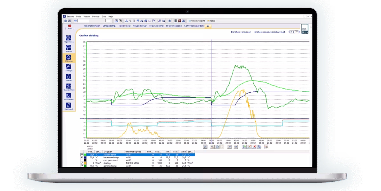Open the Energie sidebar section
The height and width of the screenshot is (191, 381).
(69, 67)
